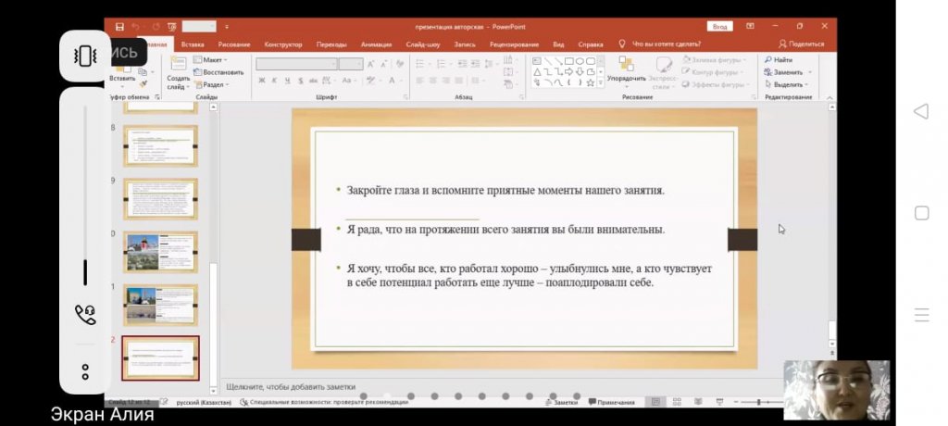Tap the Android back triangle button
948x426 pixels.
[x=921, y=111]
